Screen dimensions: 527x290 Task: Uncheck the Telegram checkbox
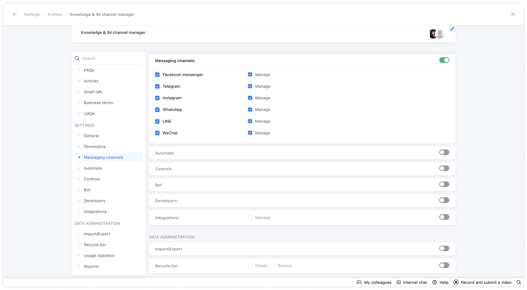[157, 86]
